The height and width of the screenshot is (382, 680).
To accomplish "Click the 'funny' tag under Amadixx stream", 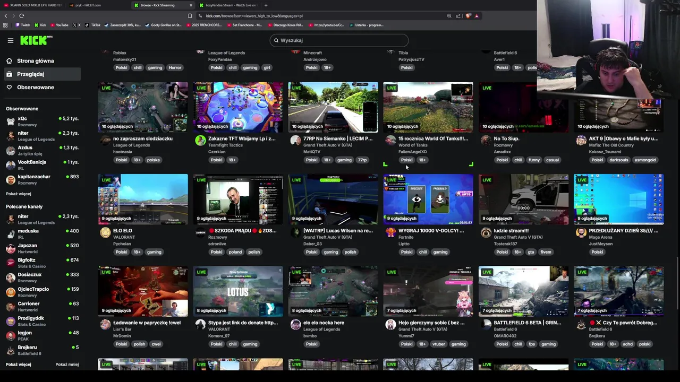I will 534,160.
